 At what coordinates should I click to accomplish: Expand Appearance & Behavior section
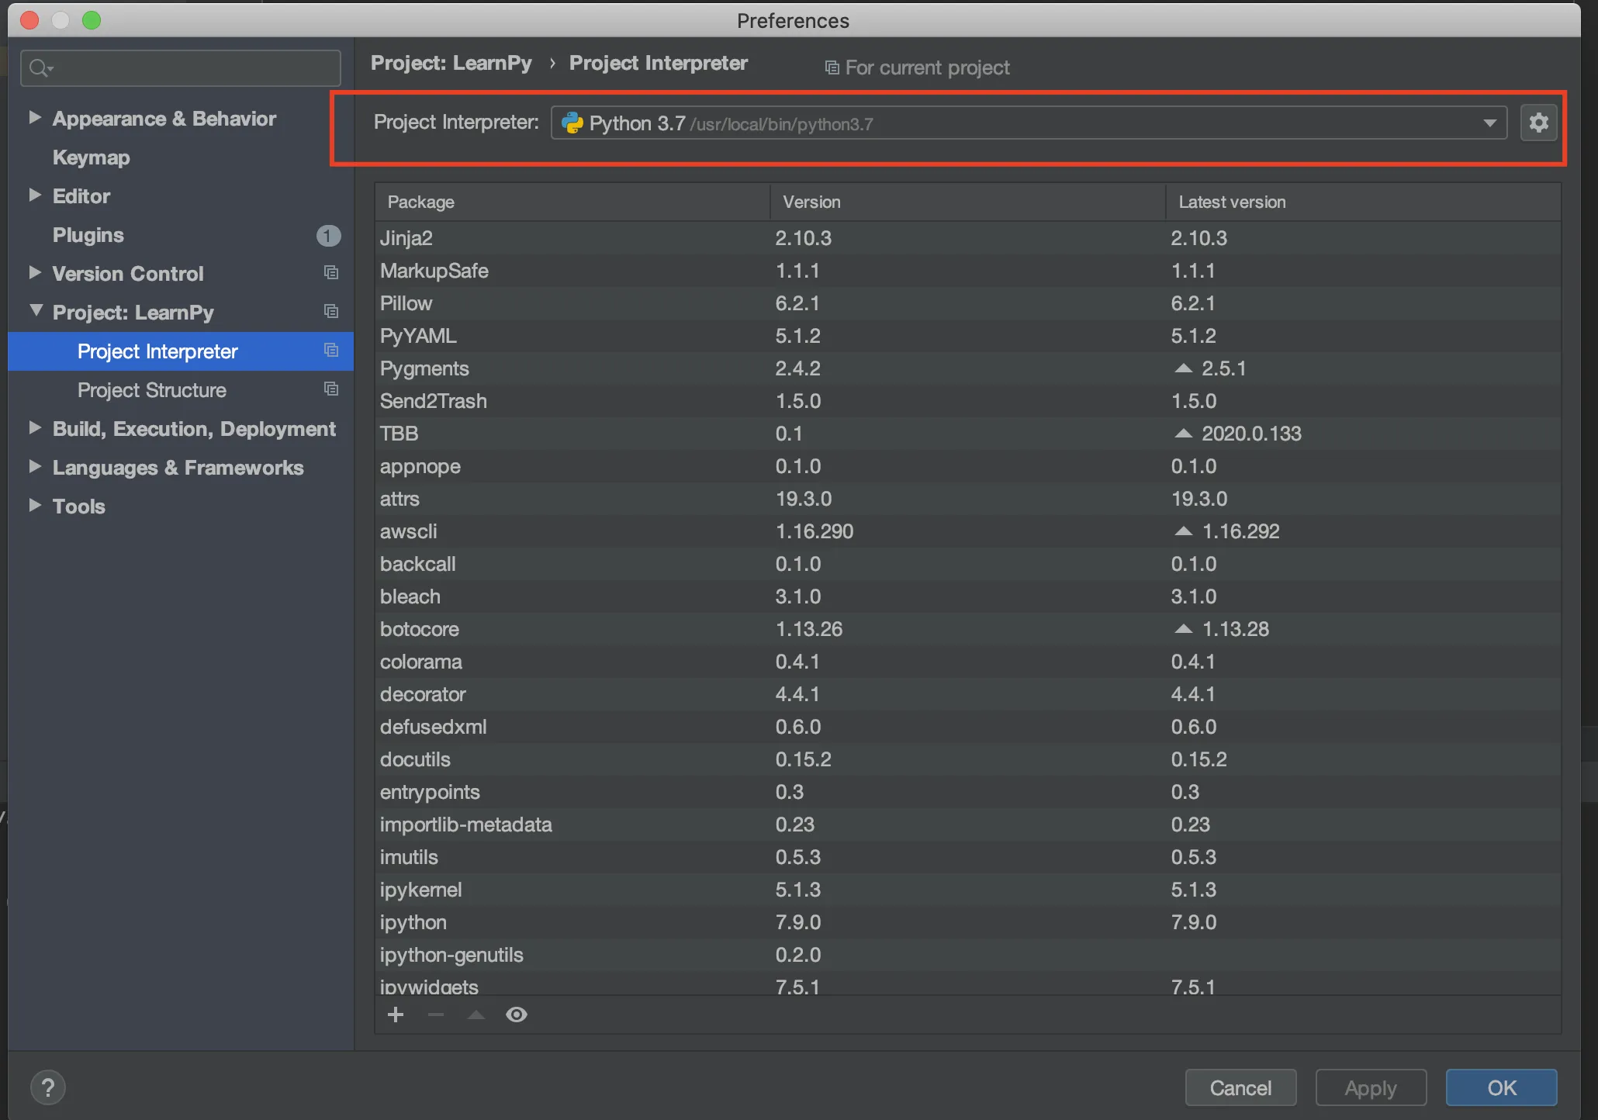point(35,118)
